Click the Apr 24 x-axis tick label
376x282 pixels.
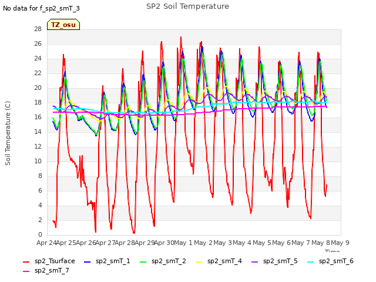coord(46,243)
